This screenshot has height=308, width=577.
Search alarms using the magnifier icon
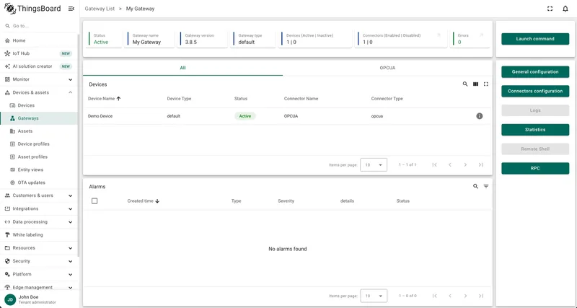pyautogui.click(x=475, y=187)
